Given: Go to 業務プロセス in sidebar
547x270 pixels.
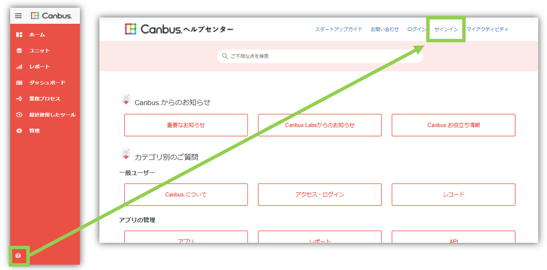Looking at the screenshot, I should (x=45, y=99).
